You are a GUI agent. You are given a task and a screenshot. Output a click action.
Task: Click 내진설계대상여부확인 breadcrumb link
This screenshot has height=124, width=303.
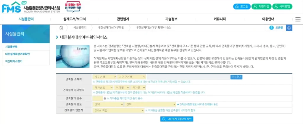pyautogui.click(x=111, y=28)
